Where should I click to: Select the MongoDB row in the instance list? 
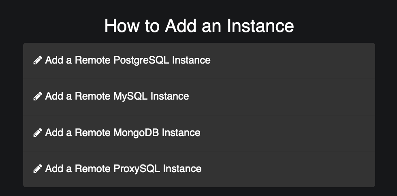[x=199, y=133]
